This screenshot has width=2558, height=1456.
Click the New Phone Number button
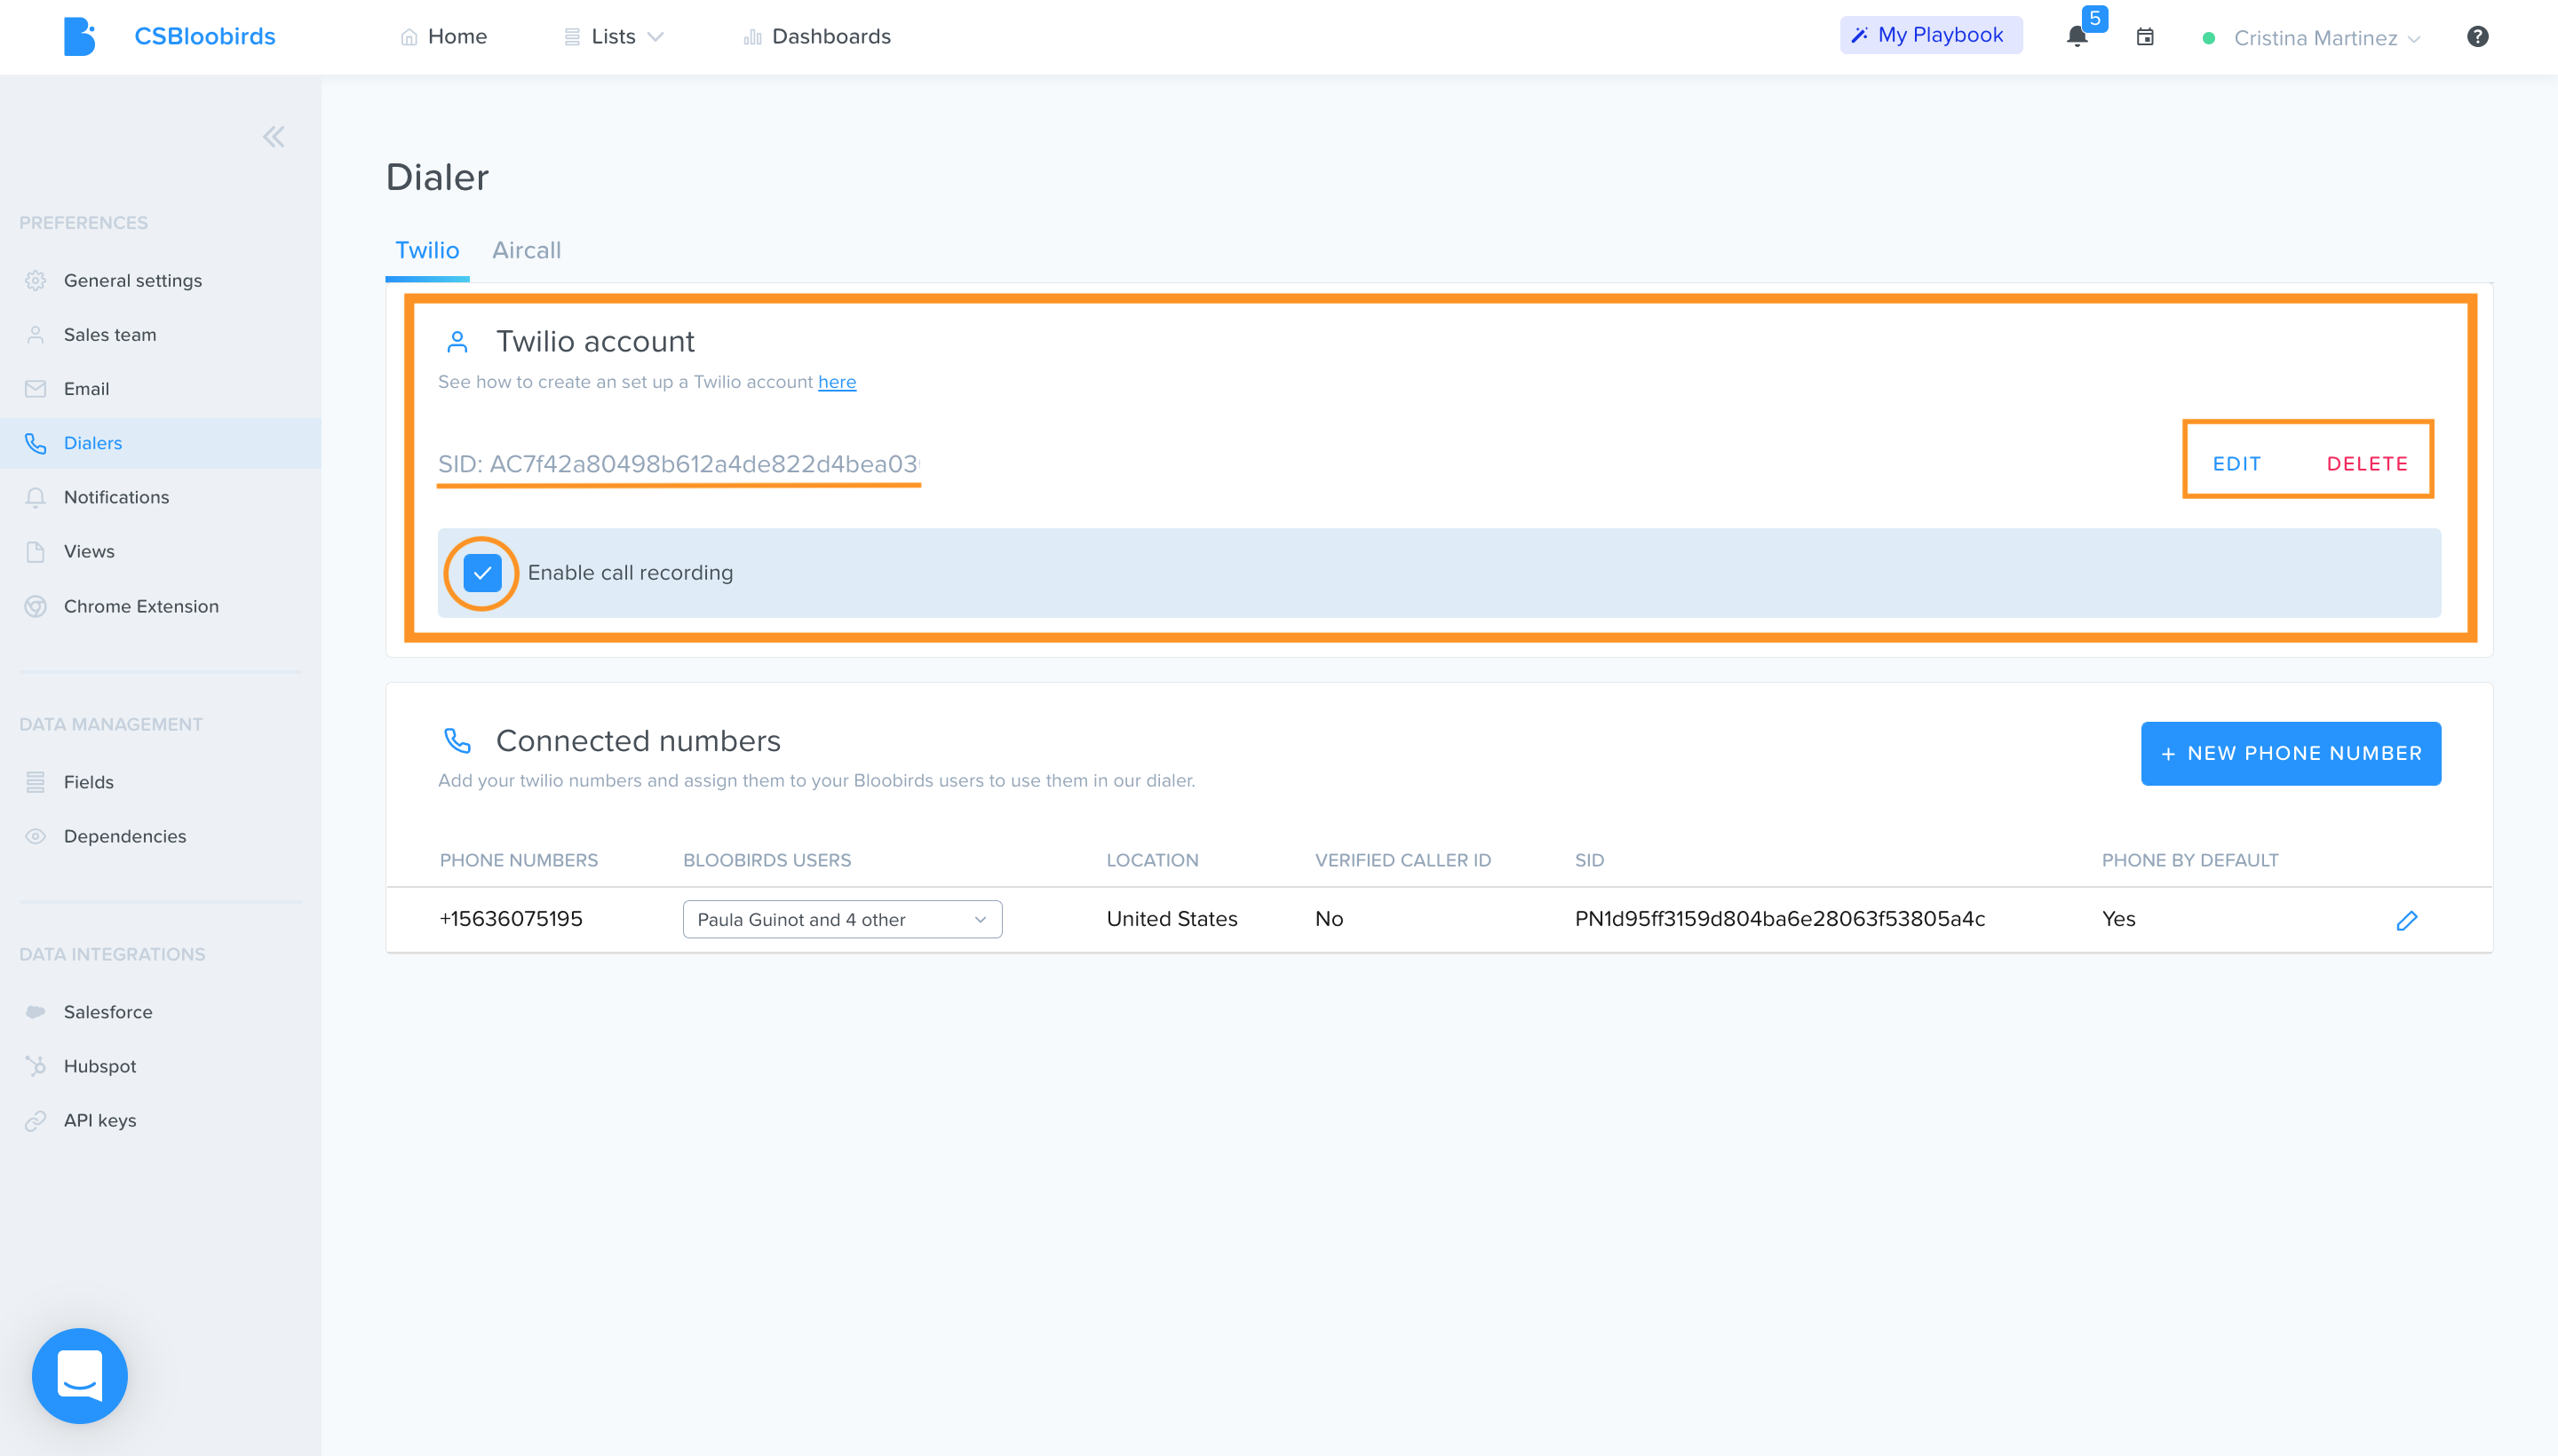(x=2290, y=753)
